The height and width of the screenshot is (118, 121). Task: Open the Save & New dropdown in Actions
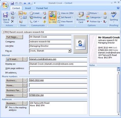click(13, 13)
